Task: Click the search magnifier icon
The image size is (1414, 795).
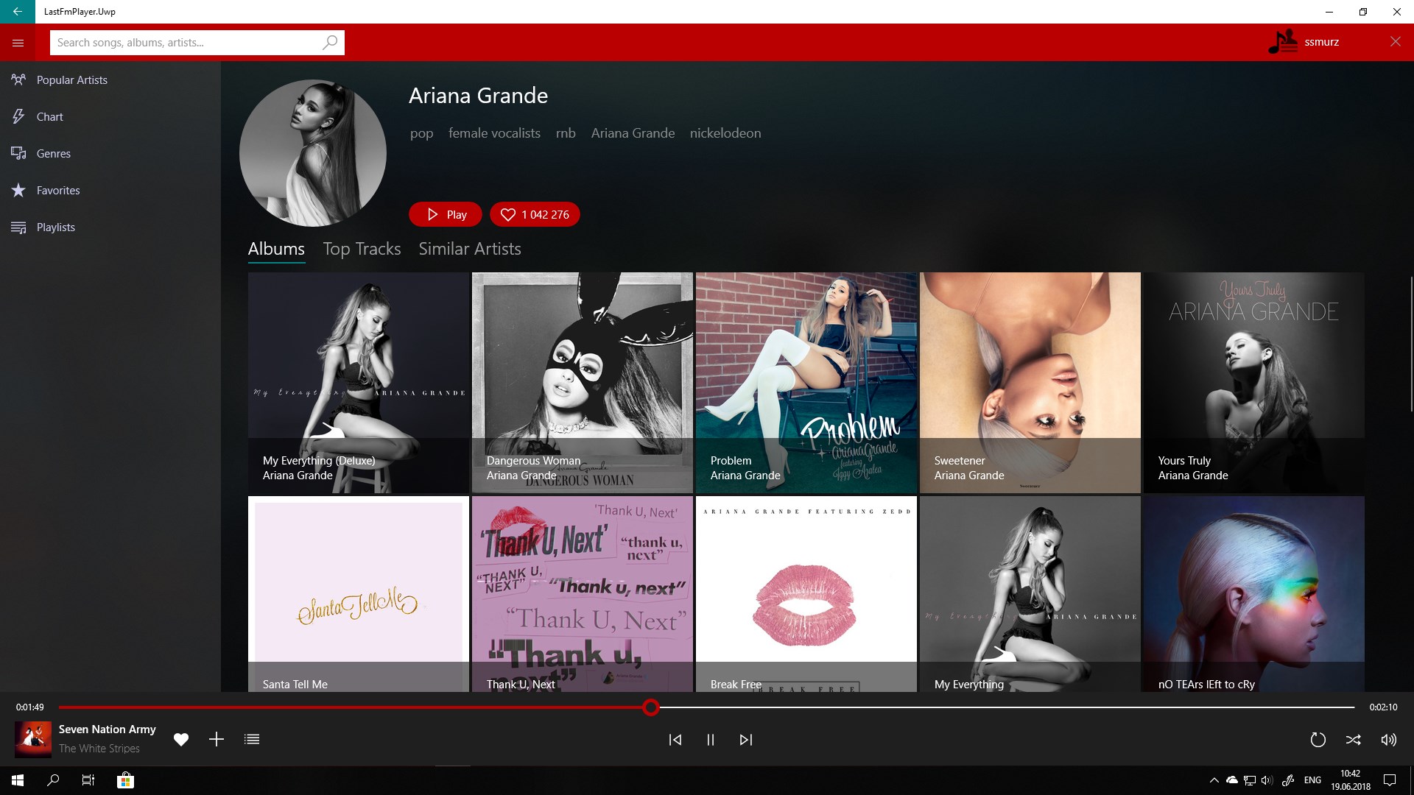Action: [x=330, y=43]
